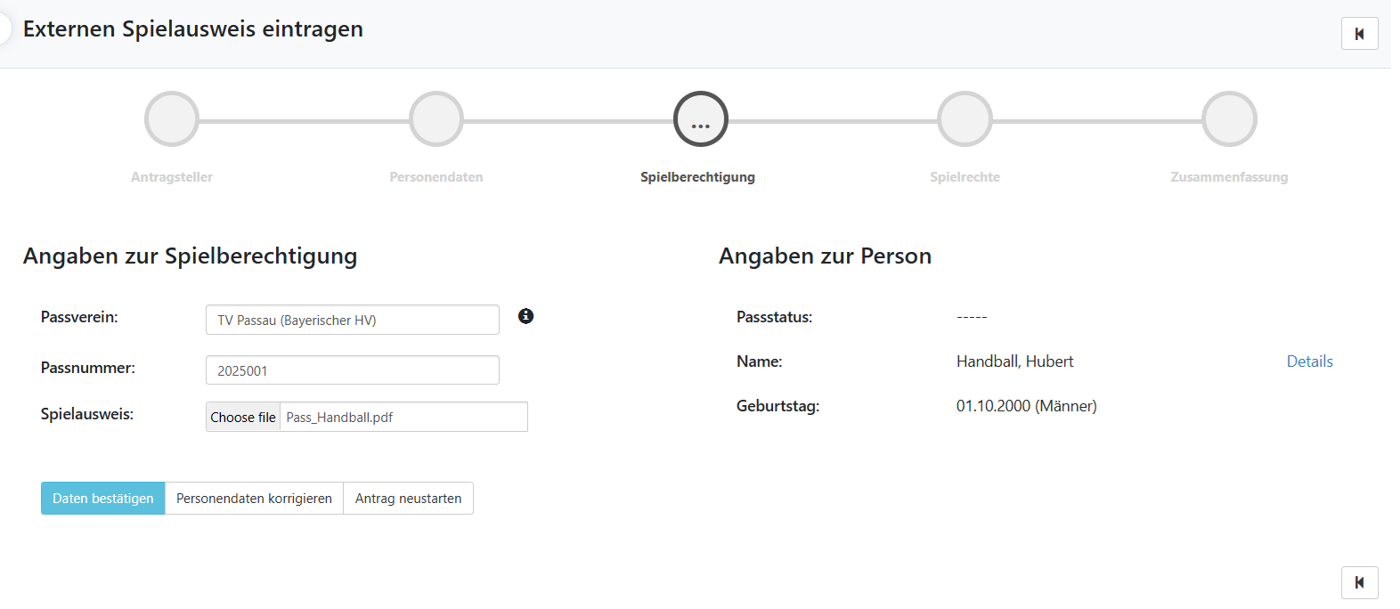1400x609 pixels.
Task: Click into the Passnummer input field
Action: click(353, 370)
